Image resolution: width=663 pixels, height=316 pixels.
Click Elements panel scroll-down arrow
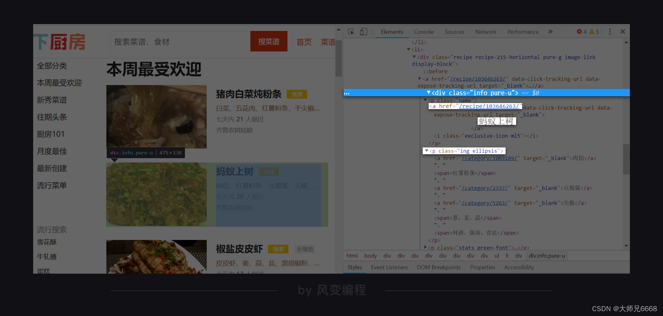coord(626,246)
